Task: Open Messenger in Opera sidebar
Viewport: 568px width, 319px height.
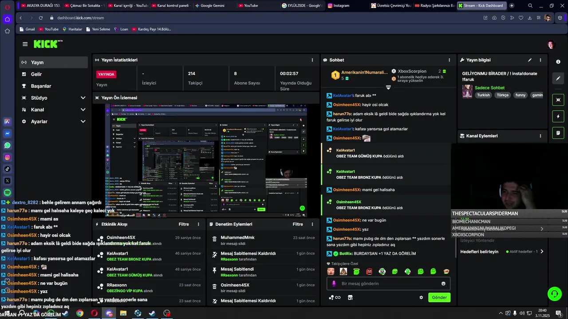Action: [x=7, y=133]
